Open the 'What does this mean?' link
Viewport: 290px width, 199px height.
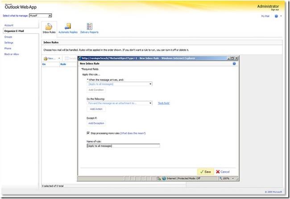133,133
